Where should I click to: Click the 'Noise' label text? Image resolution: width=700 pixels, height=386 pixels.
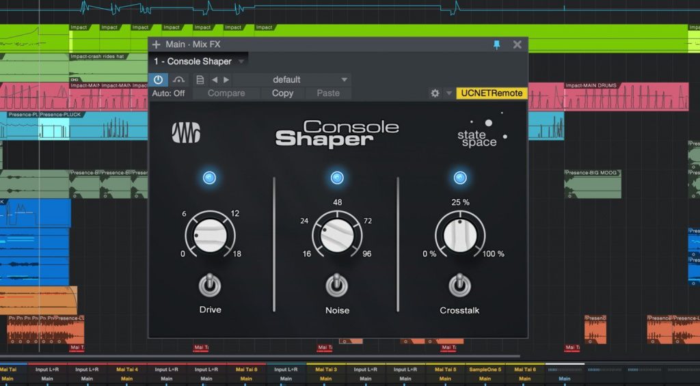pos(337,311)
